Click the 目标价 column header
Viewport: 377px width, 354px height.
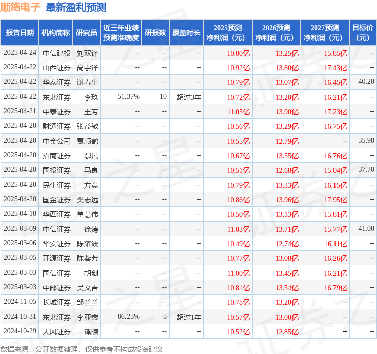click(x=363, y=33)
